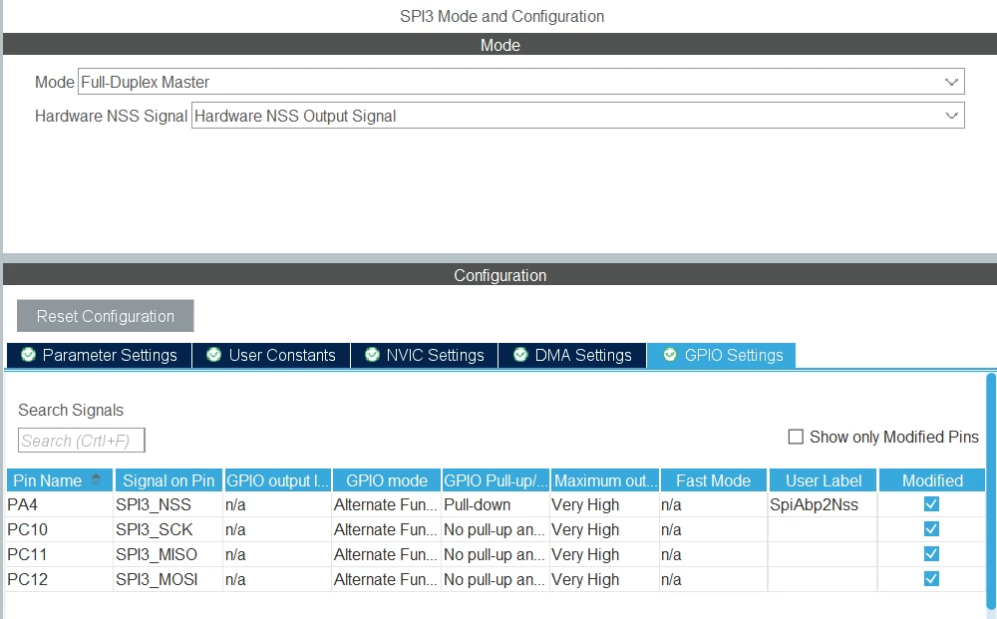Select the PC11 pin name cell
The height and width of the screenshot is (619, 997).
coord(60,554)
